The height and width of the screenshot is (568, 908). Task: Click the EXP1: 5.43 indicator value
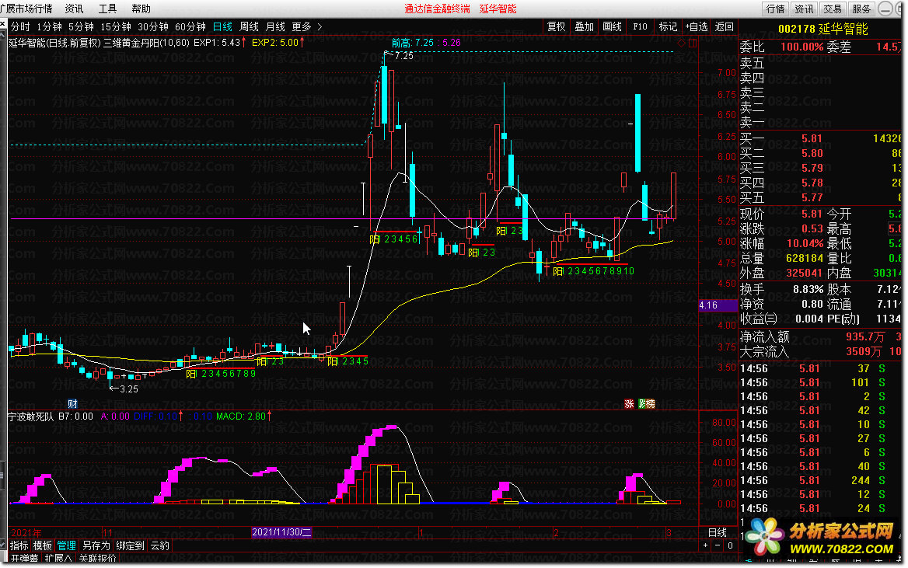[x=217, y=43]
